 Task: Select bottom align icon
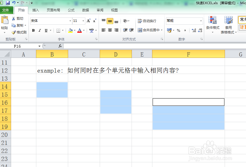(x=116, y=21)
